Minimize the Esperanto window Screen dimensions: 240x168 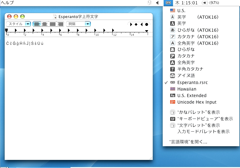[16, 16]
